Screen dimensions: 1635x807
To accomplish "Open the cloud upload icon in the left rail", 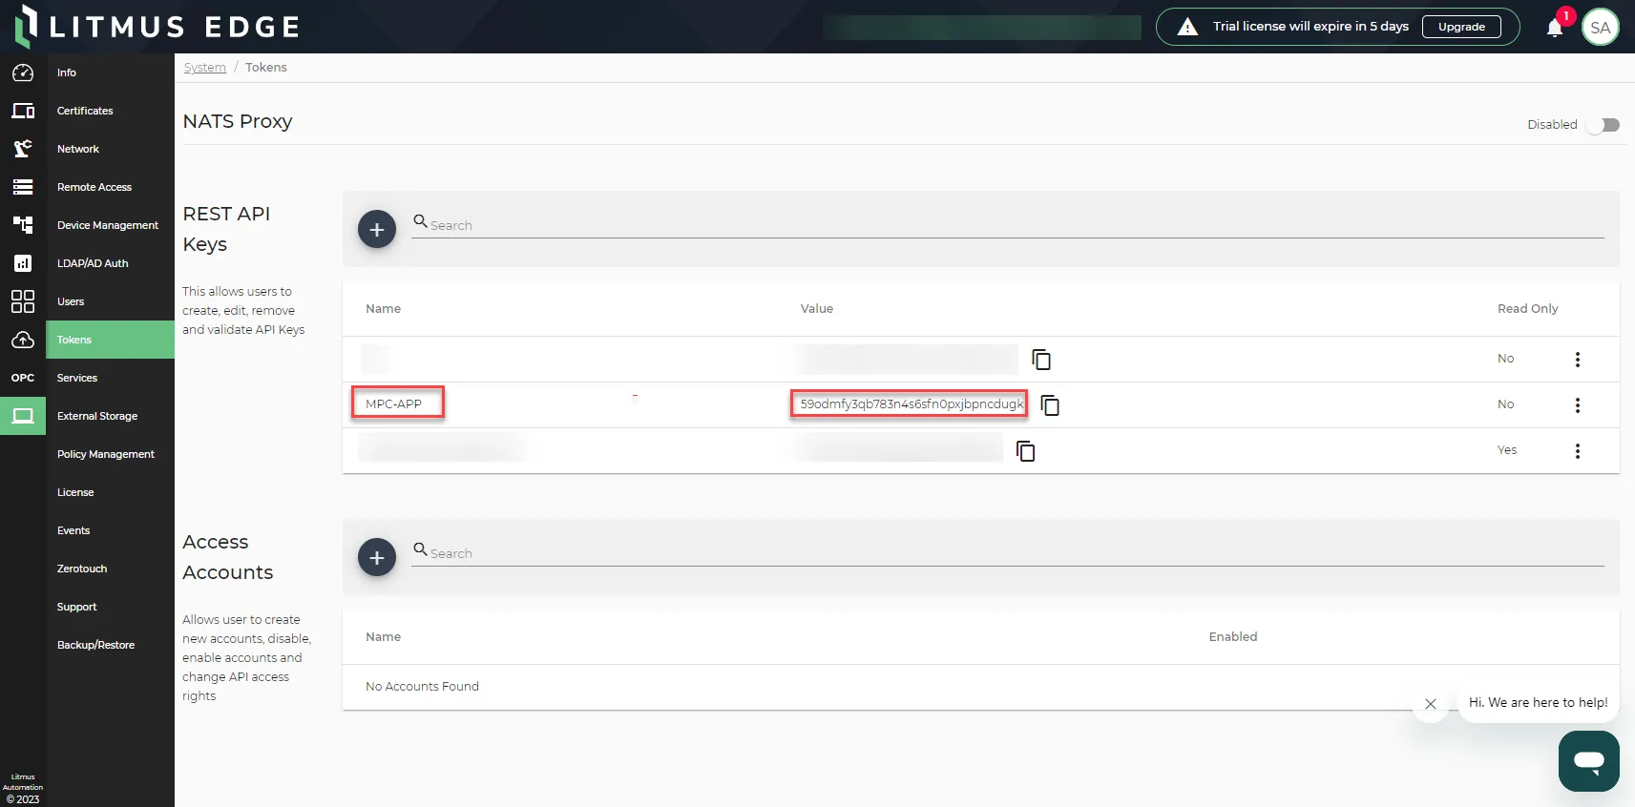I will pos(23,340).
